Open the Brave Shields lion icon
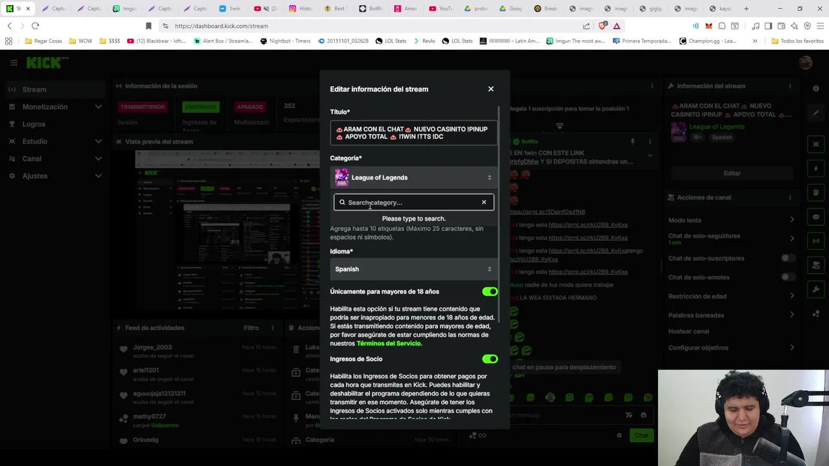829x466 pixels. [x=603, y=26]
